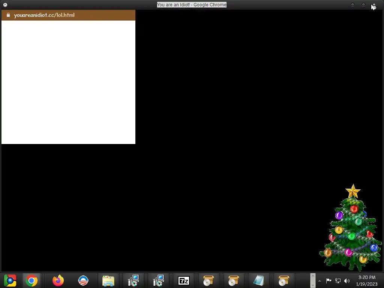This screenshot has width=384, height=288.
Task: Close the Chrome window using the title bar button
Action: click(374, 4)
